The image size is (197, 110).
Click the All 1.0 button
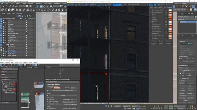tap(161, 44)
